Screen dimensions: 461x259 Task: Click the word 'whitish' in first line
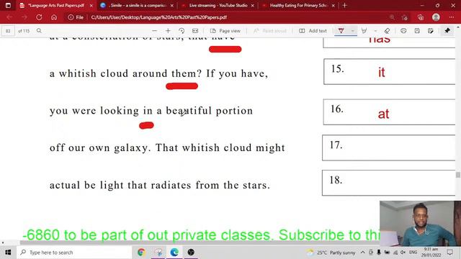pyautogui.click(x=78, y=73)
